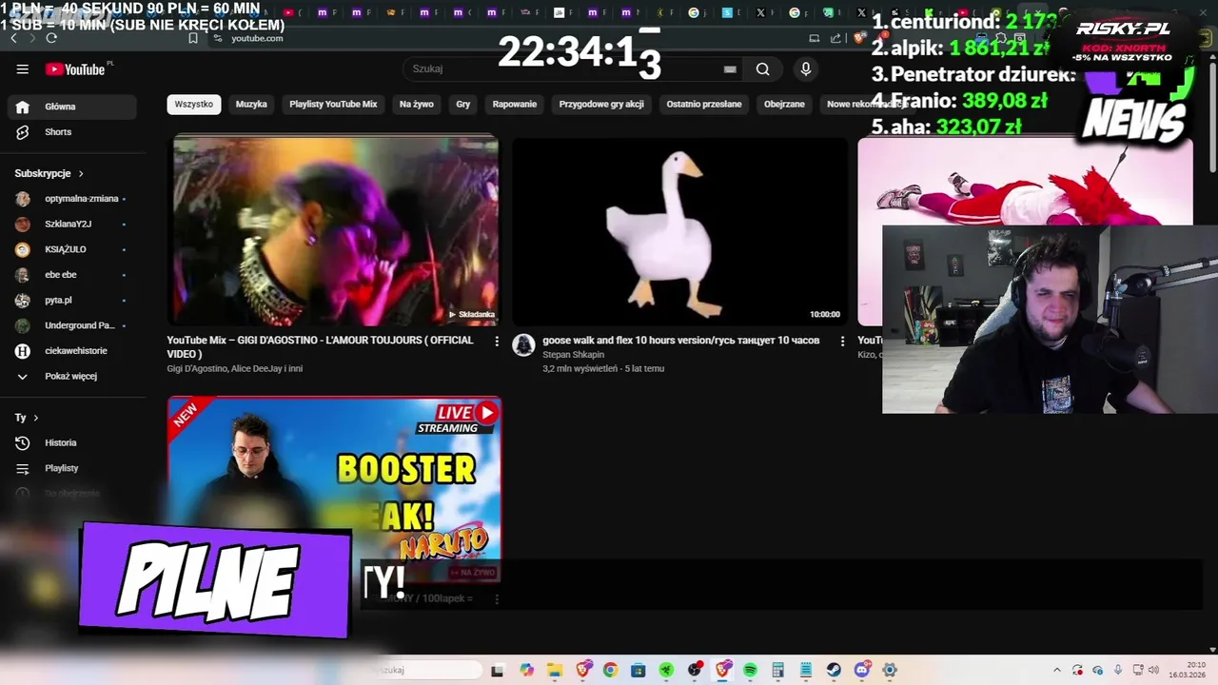Go back with browser back arrow
Viewport: 1218px width, 685px height.
13,38
